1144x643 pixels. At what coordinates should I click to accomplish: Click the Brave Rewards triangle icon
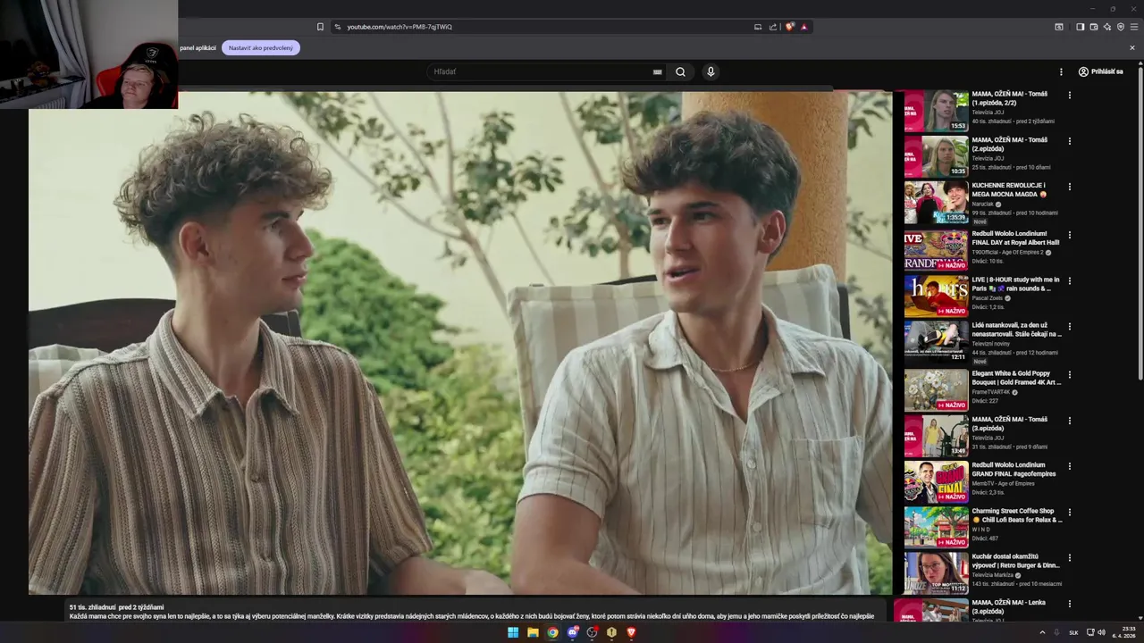tap(803, 27)
